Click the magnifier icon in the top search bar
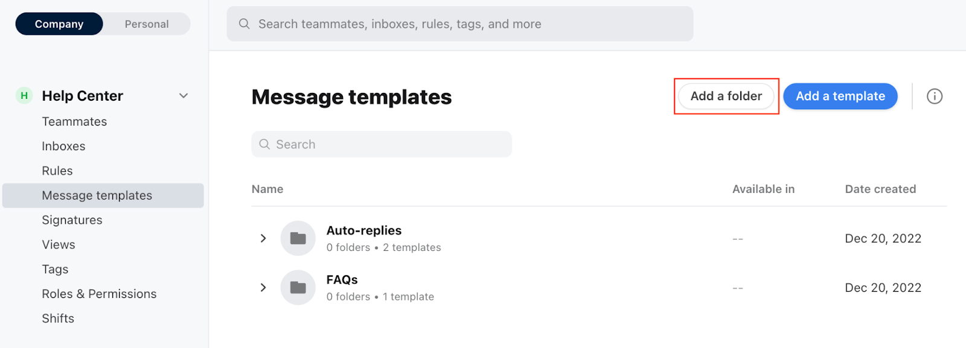The width and height of the screenshot is (966, 348). click(x=245, y=24)
